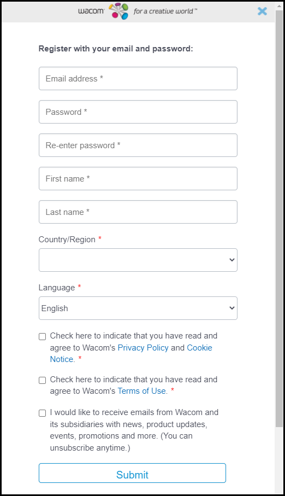
Task: Check the Terms of Use agreement checkbox
Action: pos(43,380)
